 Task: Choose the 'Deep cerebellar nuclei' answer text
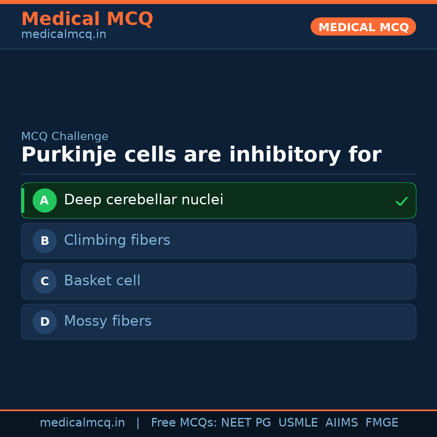tap(144, 200)
